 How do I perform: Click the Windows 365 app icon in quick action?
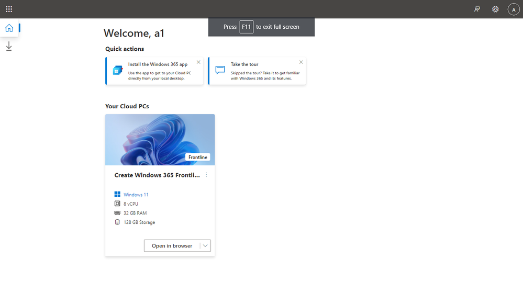click(x=117, y=70)
